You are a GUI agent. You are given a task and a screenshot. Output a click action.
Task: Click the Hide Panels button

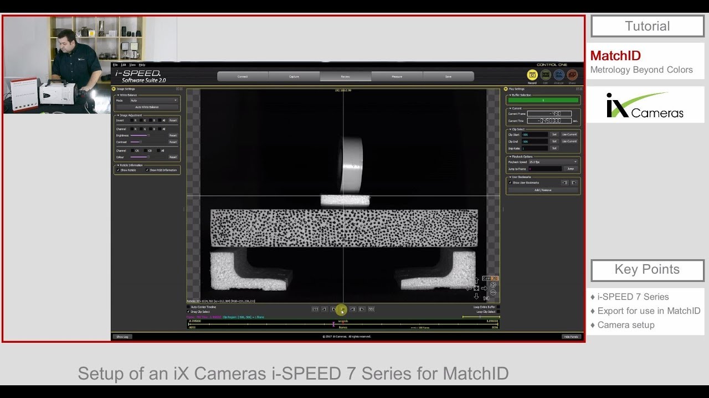pyautogui.click(x=571, y=336)
